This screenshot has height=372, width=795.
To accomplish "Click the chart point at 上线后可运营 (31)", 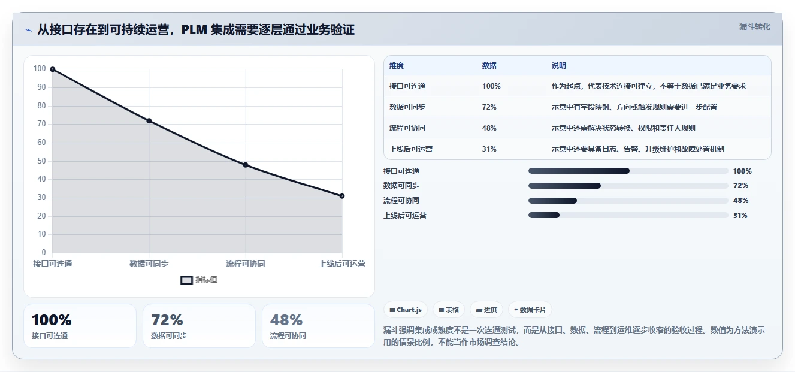I will 342,196.
